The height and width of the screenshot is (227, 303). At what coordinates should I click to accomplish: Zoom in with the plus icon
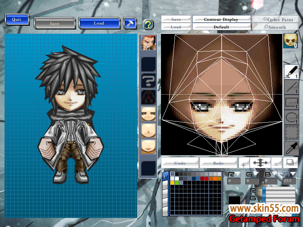[244, 163]
